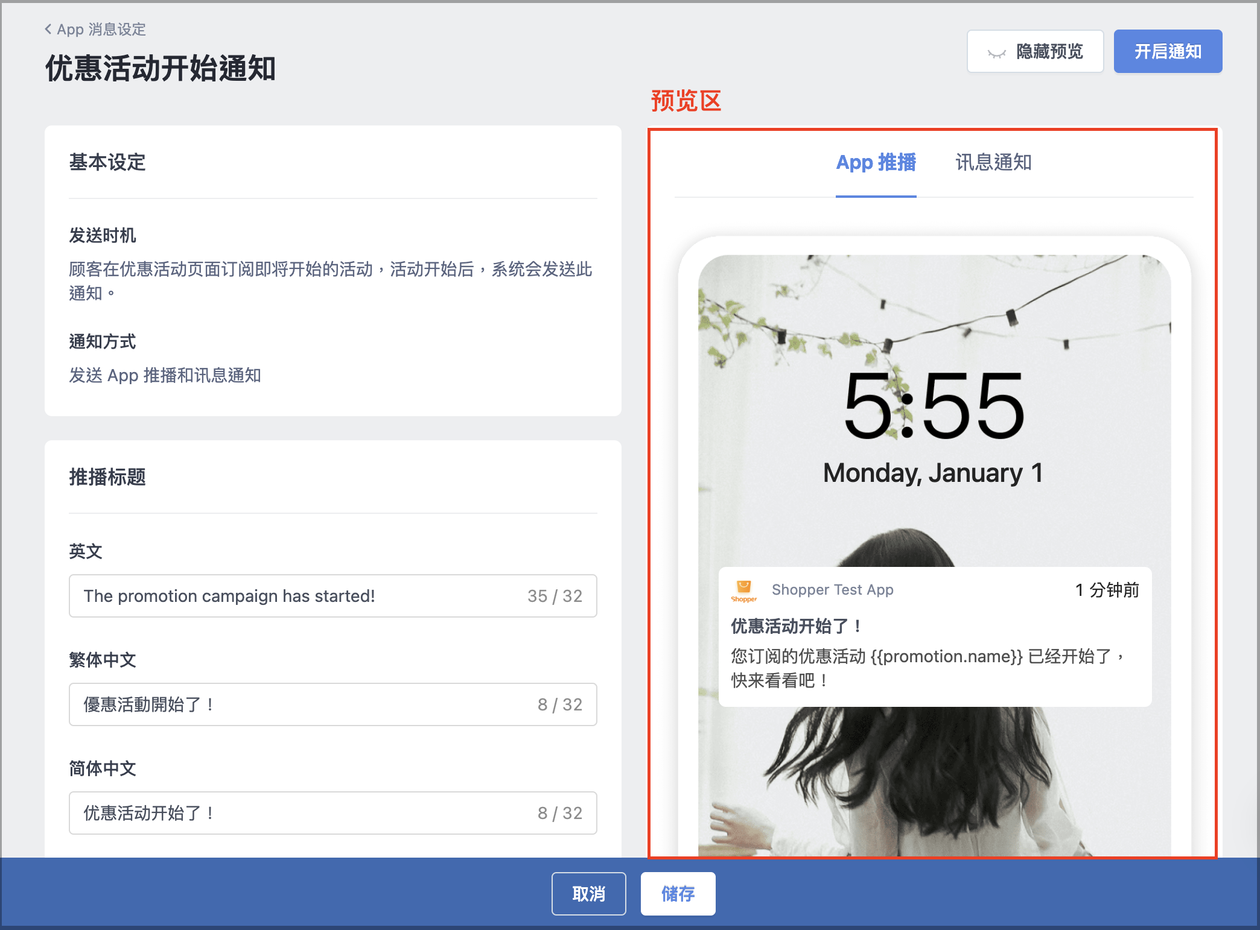The width and height of the screenshot is (1260, 930).
Task: Click the Monday, January 1 date text
Action: click(x=933, y=473)
